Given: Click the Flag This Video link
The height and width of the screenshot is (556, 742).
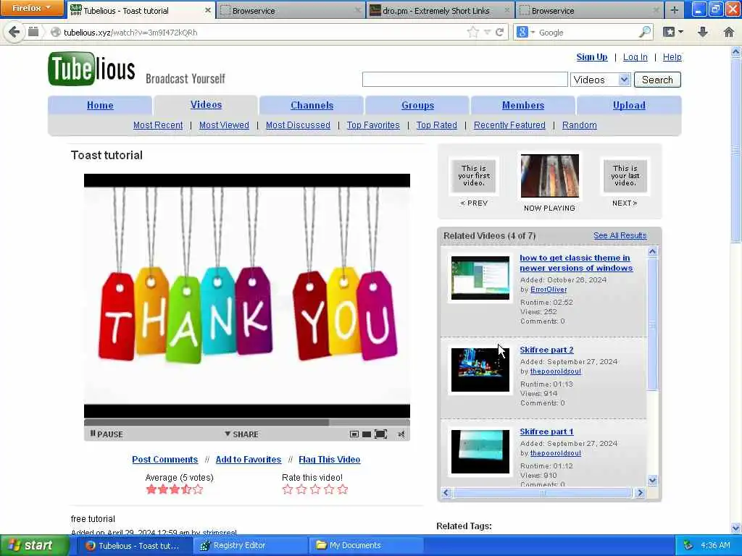Looking at the screenshot, I should (330, 459).
